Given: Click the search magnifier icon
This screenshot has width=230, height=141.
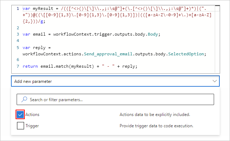Looking at the screenshot, I should (x=24, y=99).
